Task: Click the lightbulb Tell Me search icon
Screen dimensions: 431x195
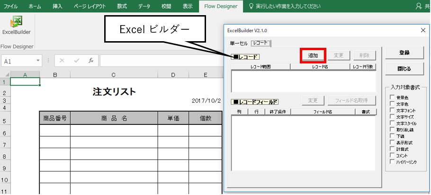Action: [251, 6]
